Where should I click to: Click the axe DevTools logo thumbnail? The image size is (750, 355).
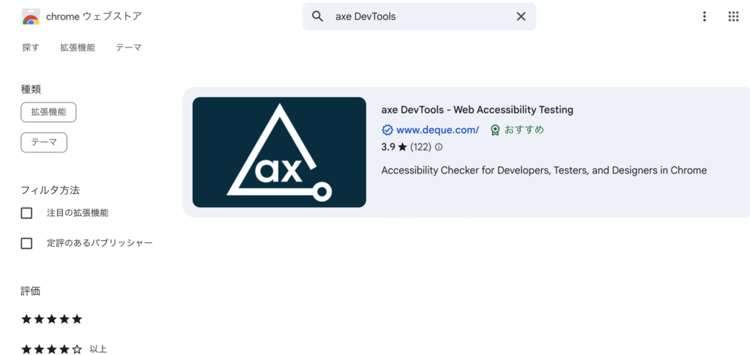[x=279, y=152]
